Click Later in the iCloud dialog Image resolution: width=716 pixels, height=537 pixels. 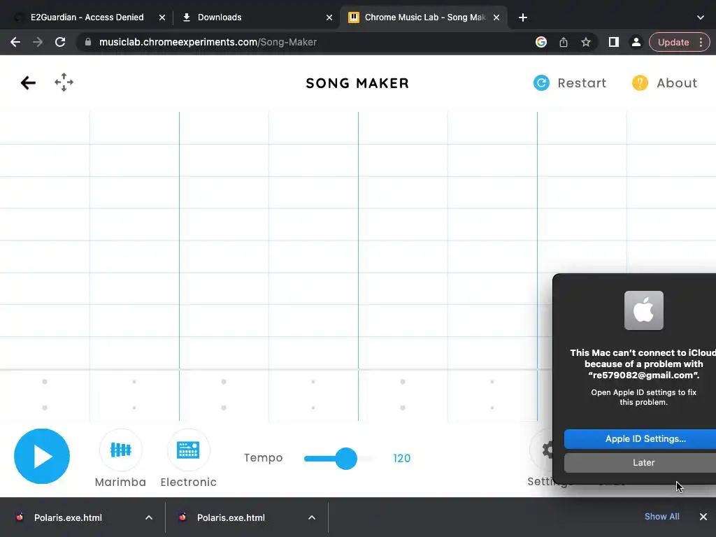click(x=640, y=463)
